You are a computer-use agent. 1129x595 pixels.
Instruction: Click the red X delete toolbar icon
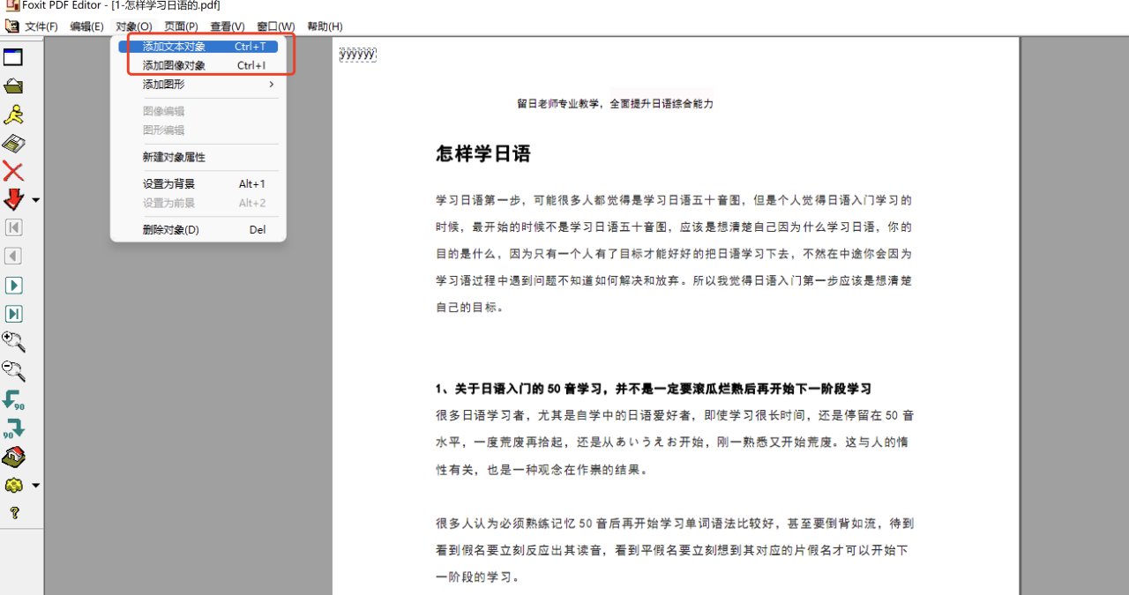(x=12, y=171)
